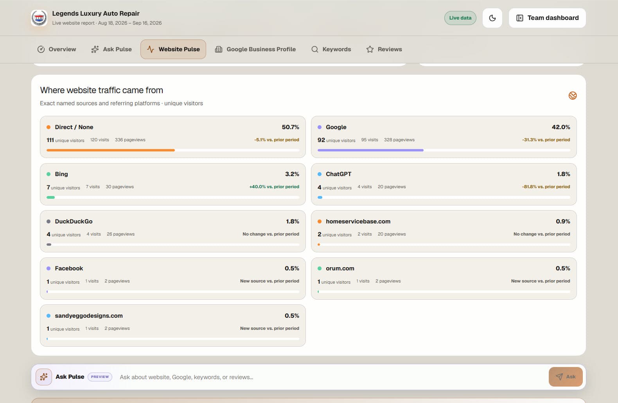Go to the Google Business Profile tab

[x=255, y=49]
